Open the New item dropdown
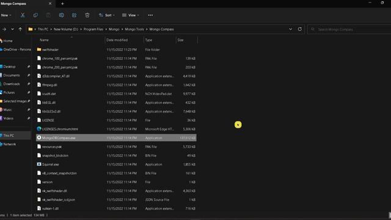 (5, 15)
